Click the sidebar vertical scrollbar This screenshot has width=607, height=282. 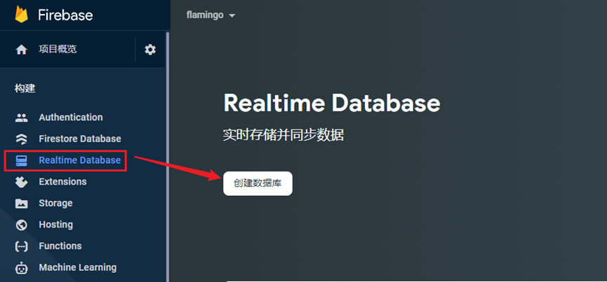click(168, 156)
